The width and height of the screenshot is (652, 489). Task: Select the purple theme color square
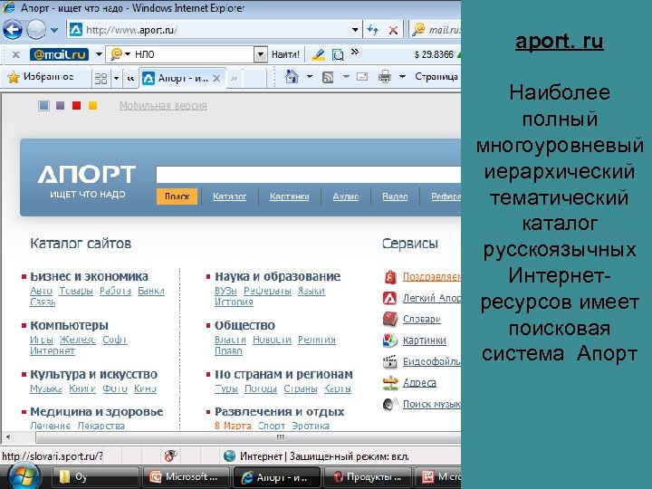60,106
